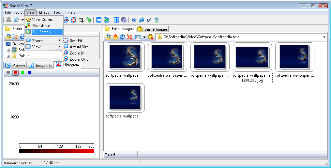Select the Desktop tree item
Viewport: 331px width, 168px height.
click(x=18, y=44)
